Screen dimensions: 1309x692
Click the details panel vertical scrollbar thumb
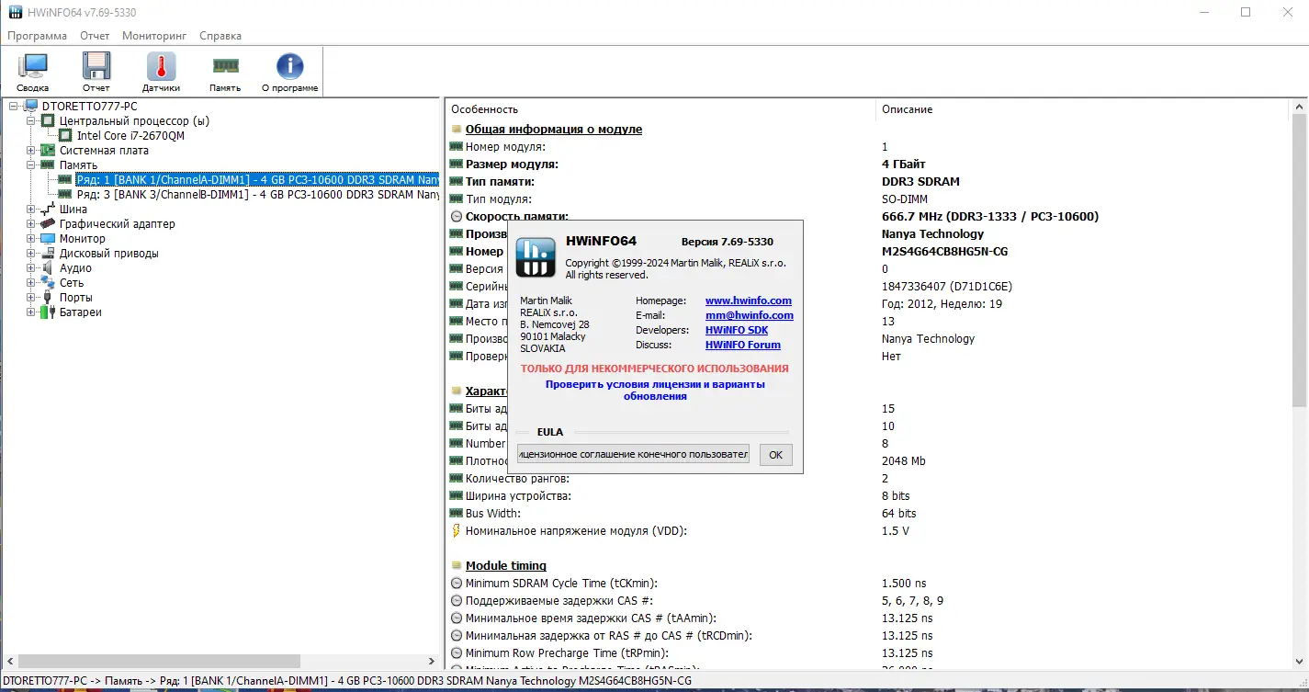click(1299, 261)
